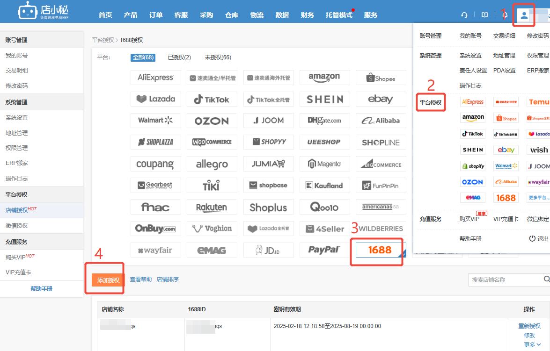Select the Kaufland platform tile

324,185
